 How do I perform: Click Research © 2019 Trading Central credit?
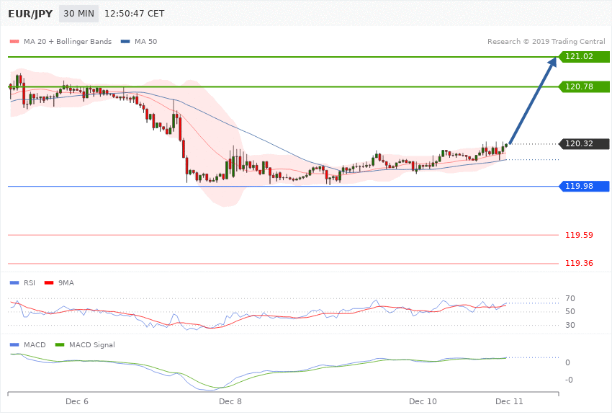546,41
